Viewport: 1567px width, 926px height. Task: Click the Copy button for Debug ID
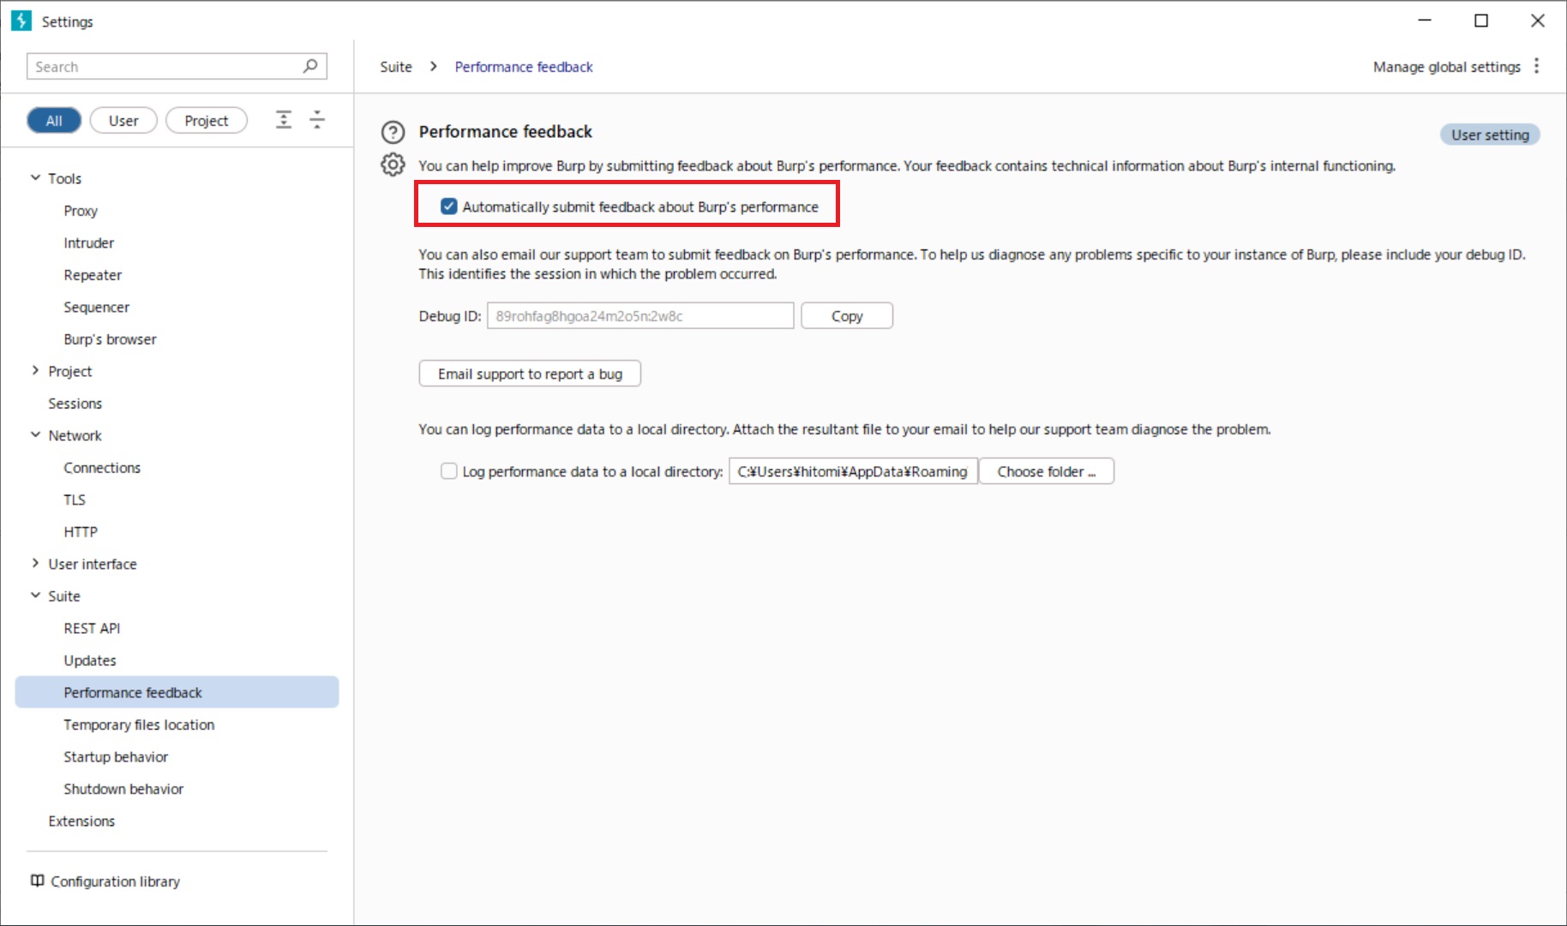(847, 316)
